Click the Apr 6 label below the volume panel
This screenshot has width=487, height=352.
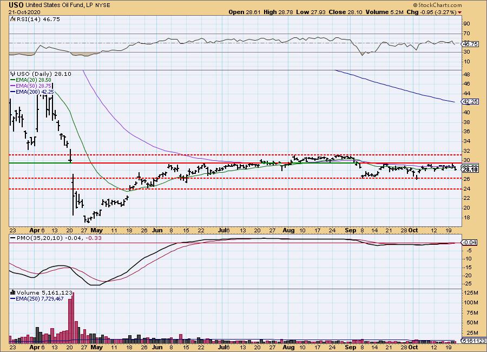[x=37, y=347]
